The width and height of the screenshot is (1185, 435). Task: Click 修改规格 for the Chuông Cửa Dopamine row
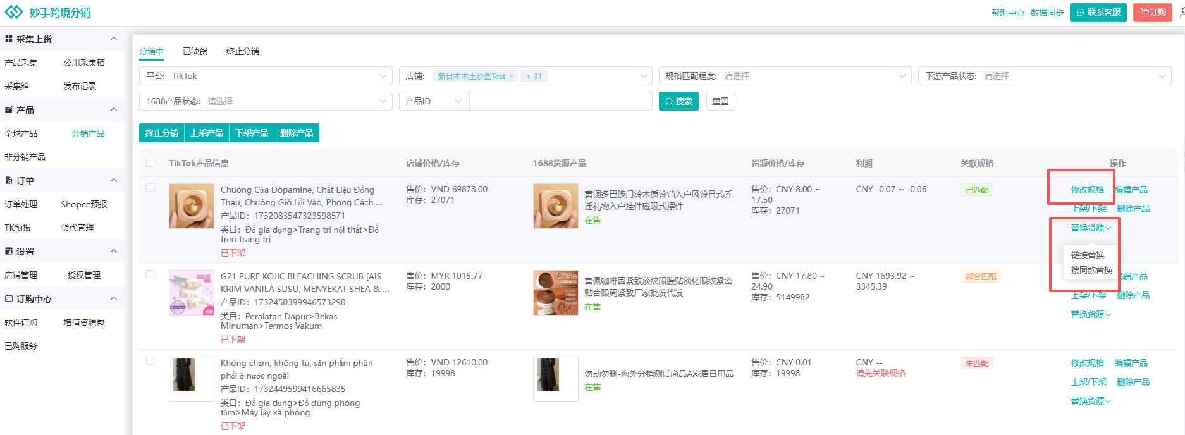pos(1088,190)
